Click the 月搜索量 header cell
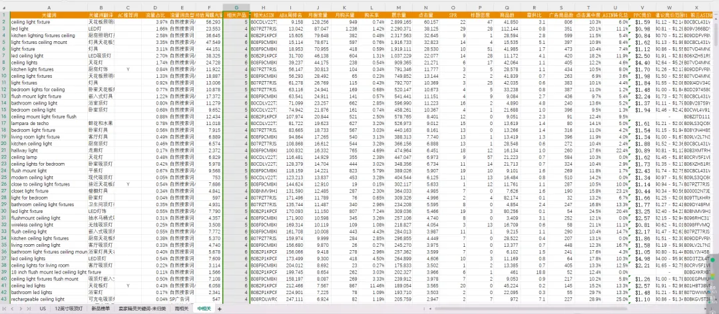 318,15
